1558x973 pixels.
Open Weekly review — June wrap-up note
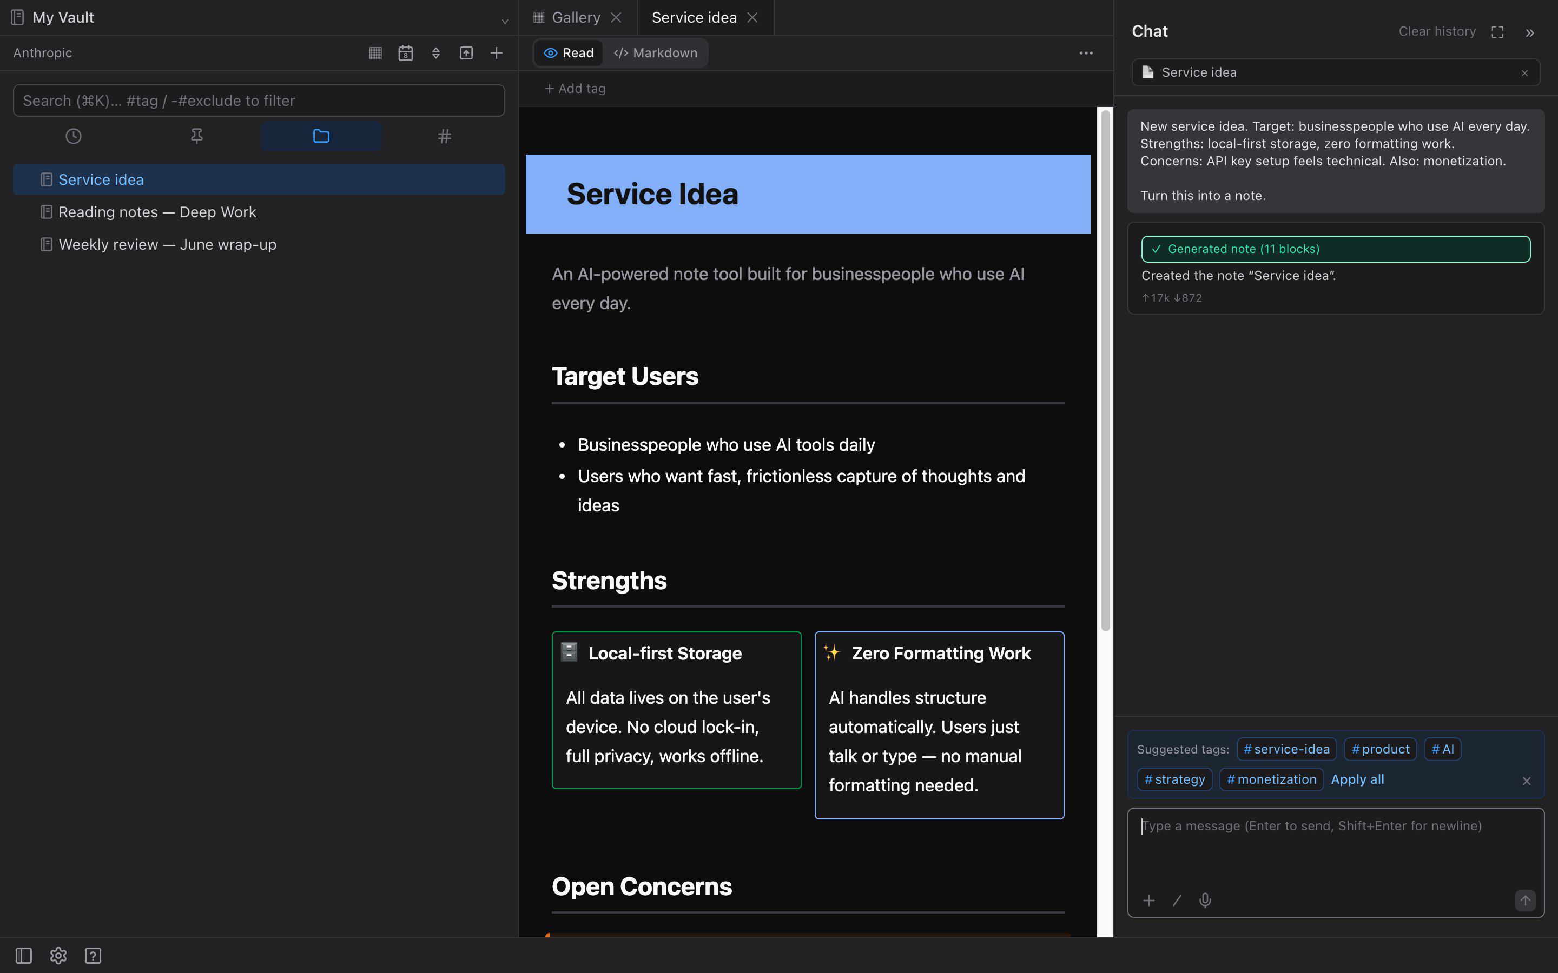coord(259,244)
